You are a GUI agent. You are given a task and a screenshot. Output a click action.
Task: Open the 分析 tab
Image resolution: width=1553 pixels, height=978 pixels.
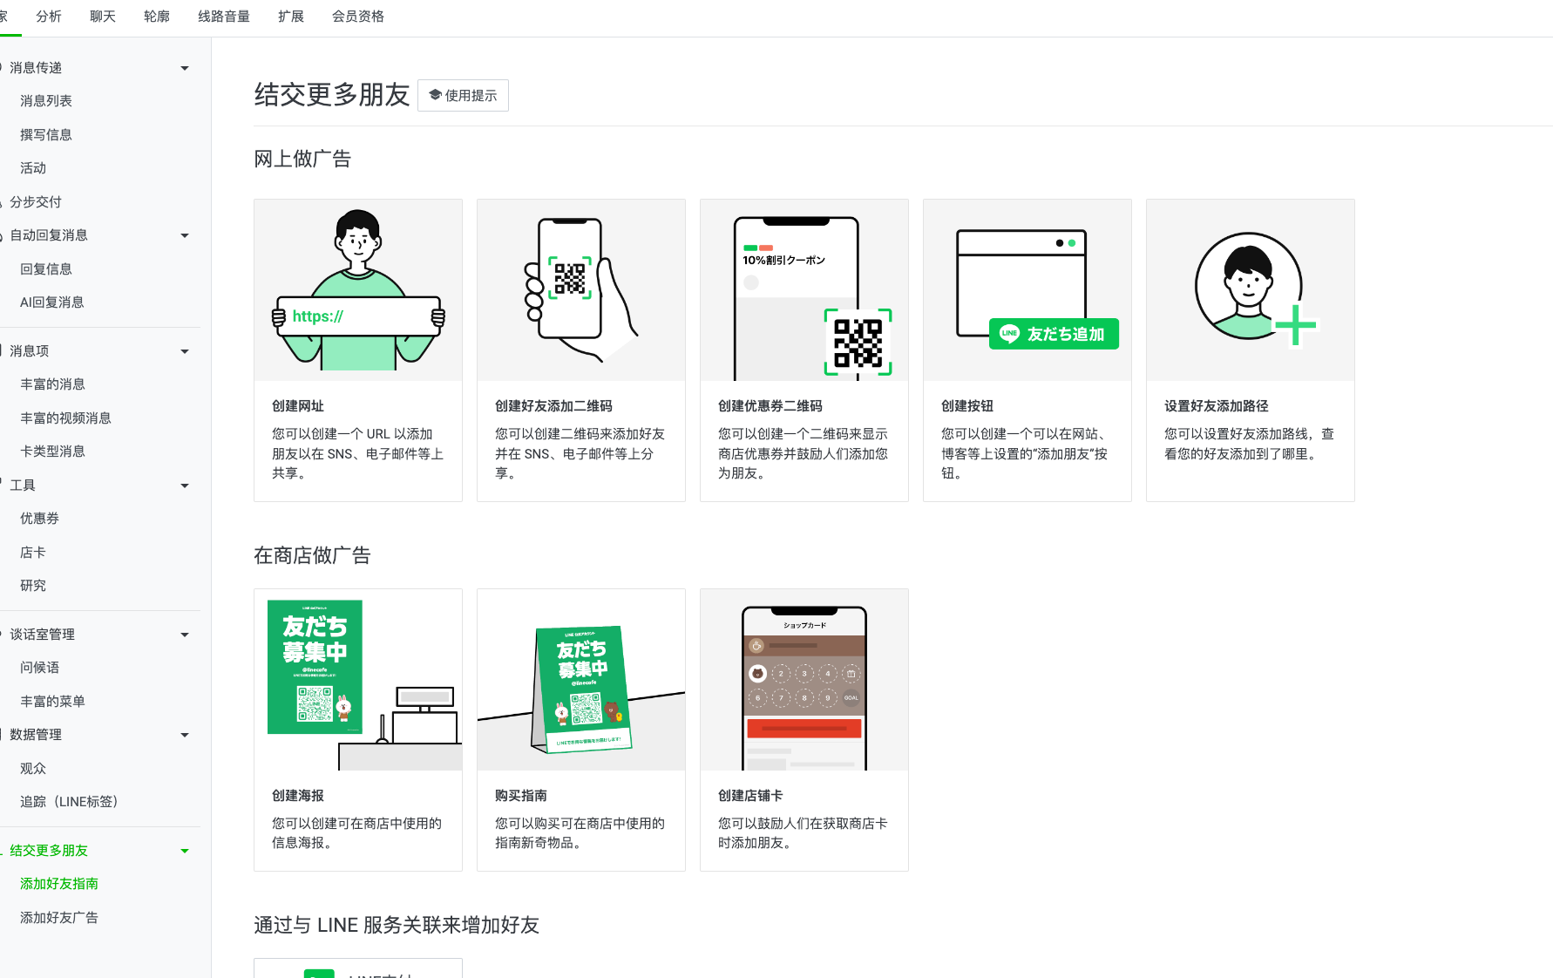[x=49, y=17]
